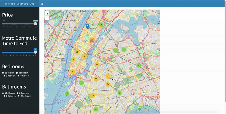Open the map cluster labeled 12

73,59
